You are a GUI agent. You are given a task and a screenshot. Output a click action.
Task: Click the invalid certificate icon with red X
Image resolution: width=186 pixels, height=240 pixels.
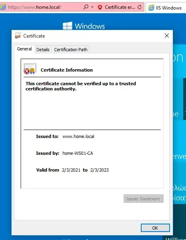(30, 69)
